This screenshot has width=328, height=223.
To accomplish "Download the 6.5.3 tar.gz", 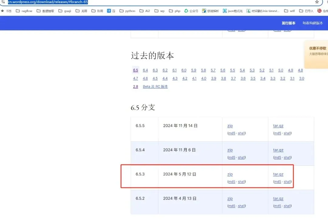I will click(x=278, y=174).
